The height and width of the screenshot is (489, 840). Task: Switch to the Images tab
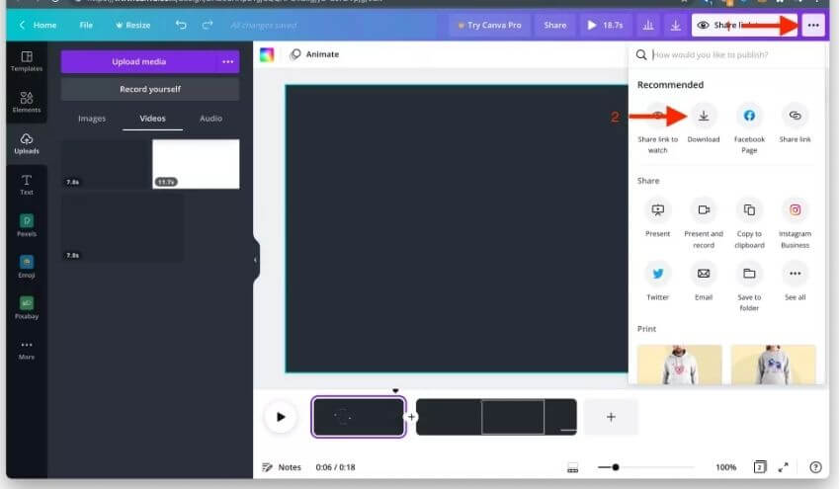coord(92,119)
